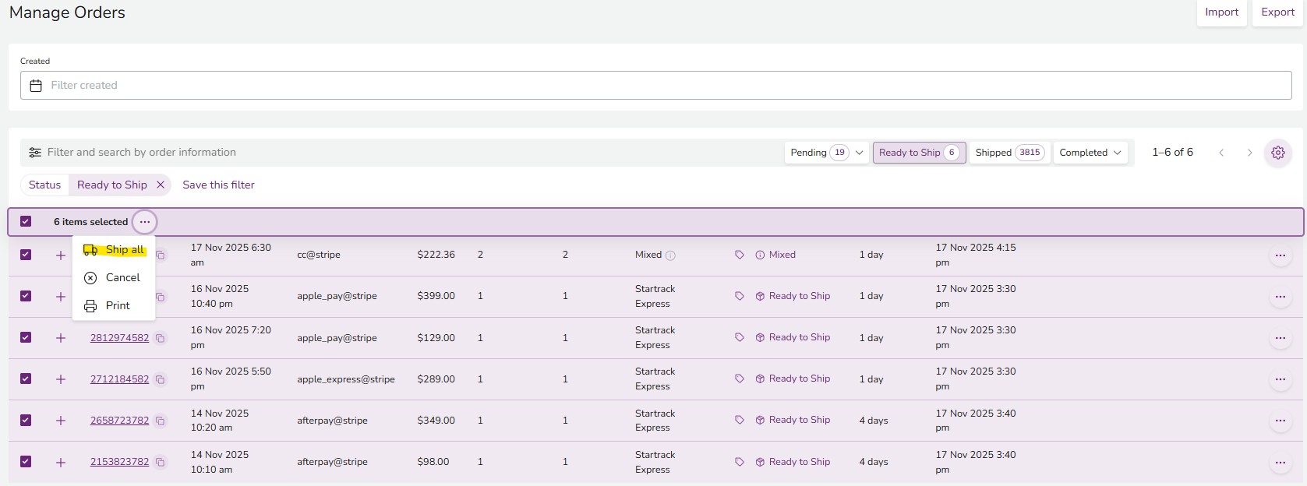Screen dimensions: 1307x486
Task: Uncheck the select-all orders checkbox
Action: 26,222
